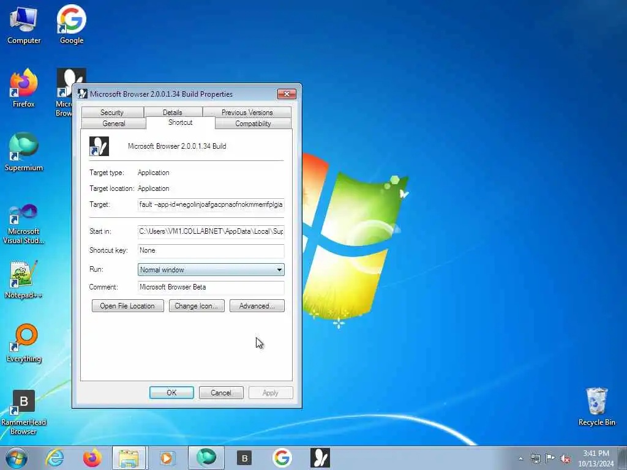Select the Everything search shortcut
Screen dimensions: 627x470
[x=24, y=343]
